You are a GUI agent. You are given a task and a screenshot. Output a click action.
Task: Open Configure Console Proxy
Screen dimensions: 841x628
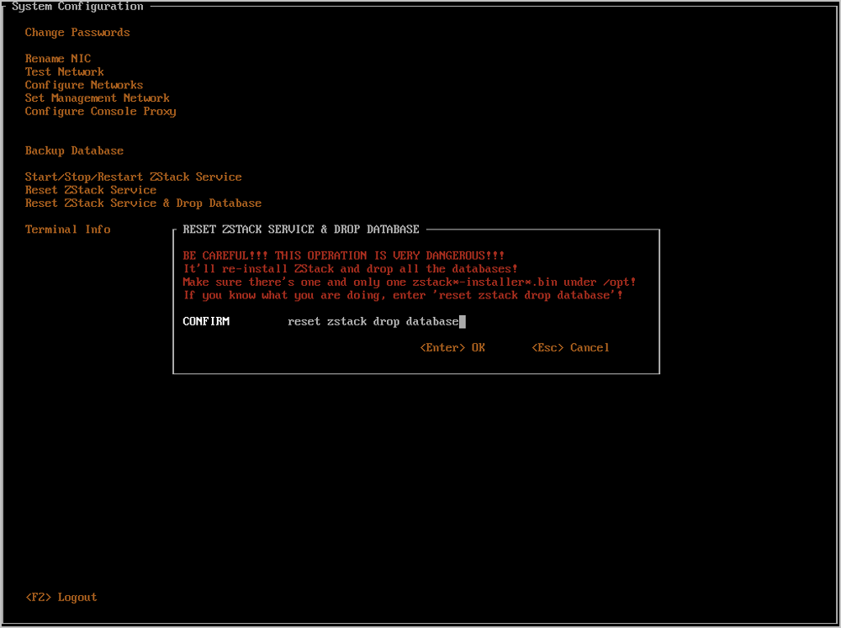(x=100, y=112)
